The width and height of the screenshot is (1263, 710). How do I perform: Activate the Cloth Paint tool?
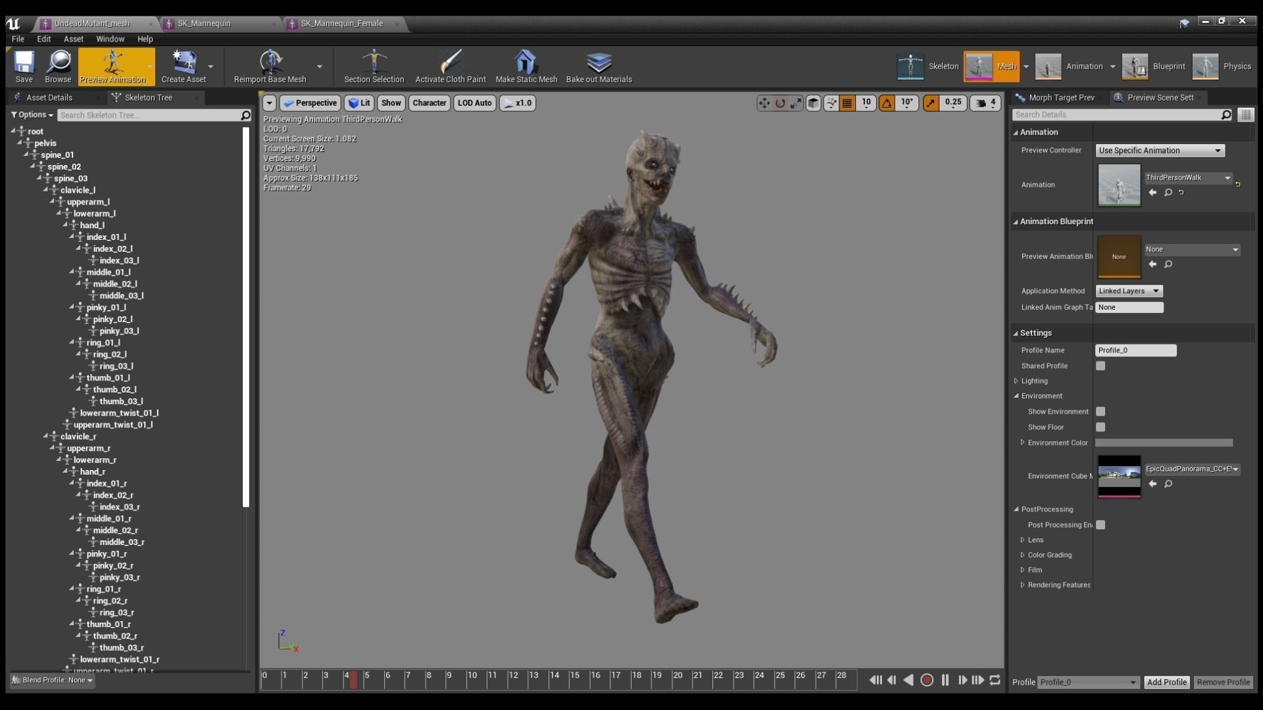point(451,66)
